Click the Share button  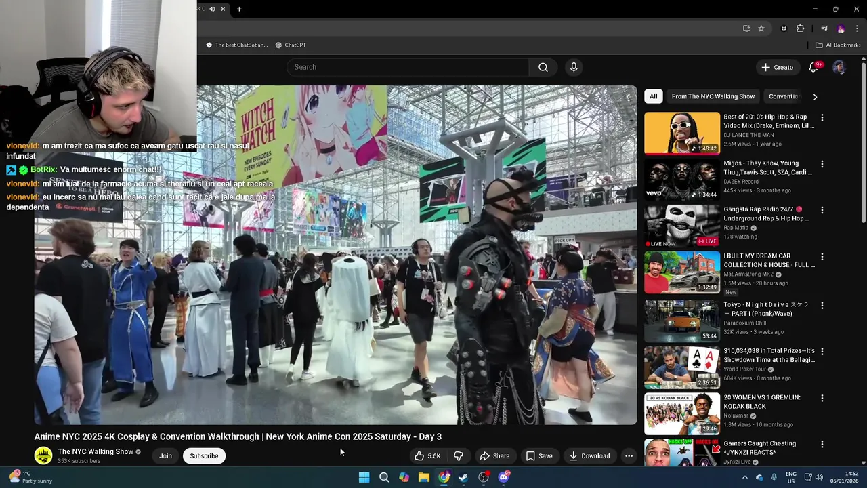tap(494, 456)
